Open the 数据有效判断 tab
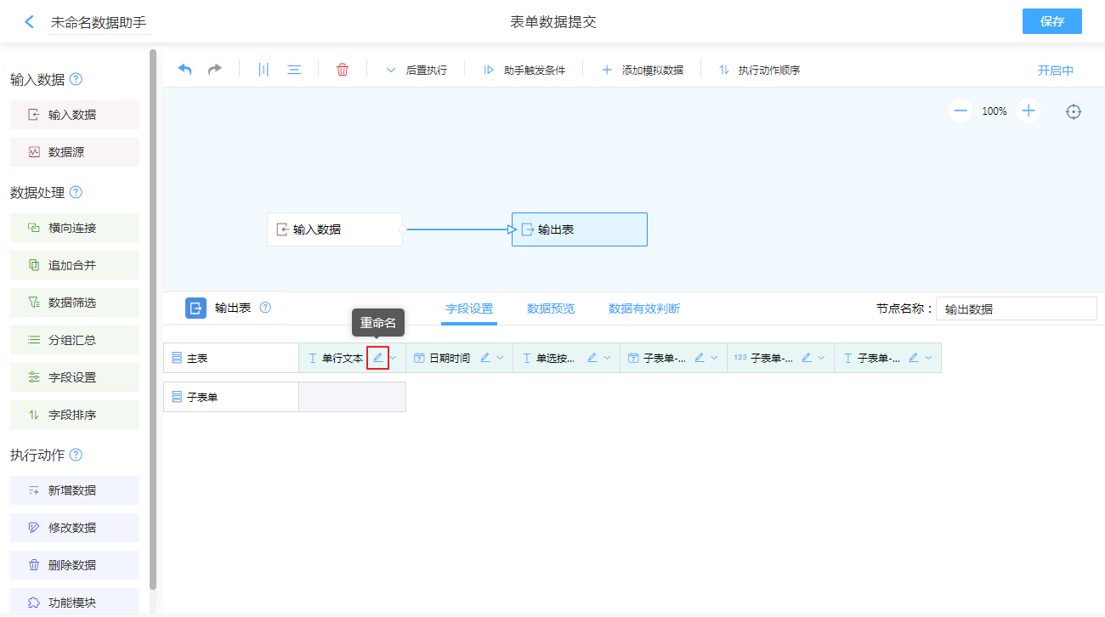The image size is (1105, 617). [x=644, y=308]
